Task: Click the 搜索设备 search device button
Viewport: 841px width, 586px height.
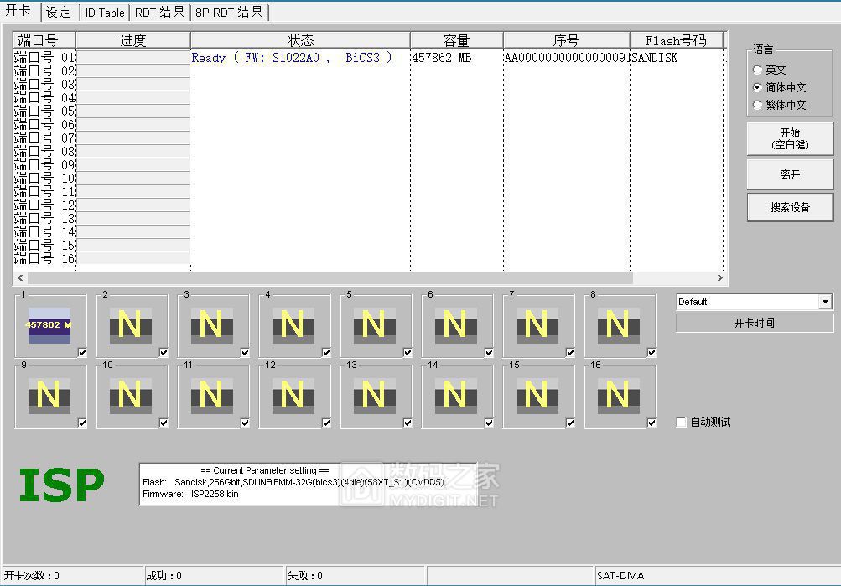Action: point(790,207)
